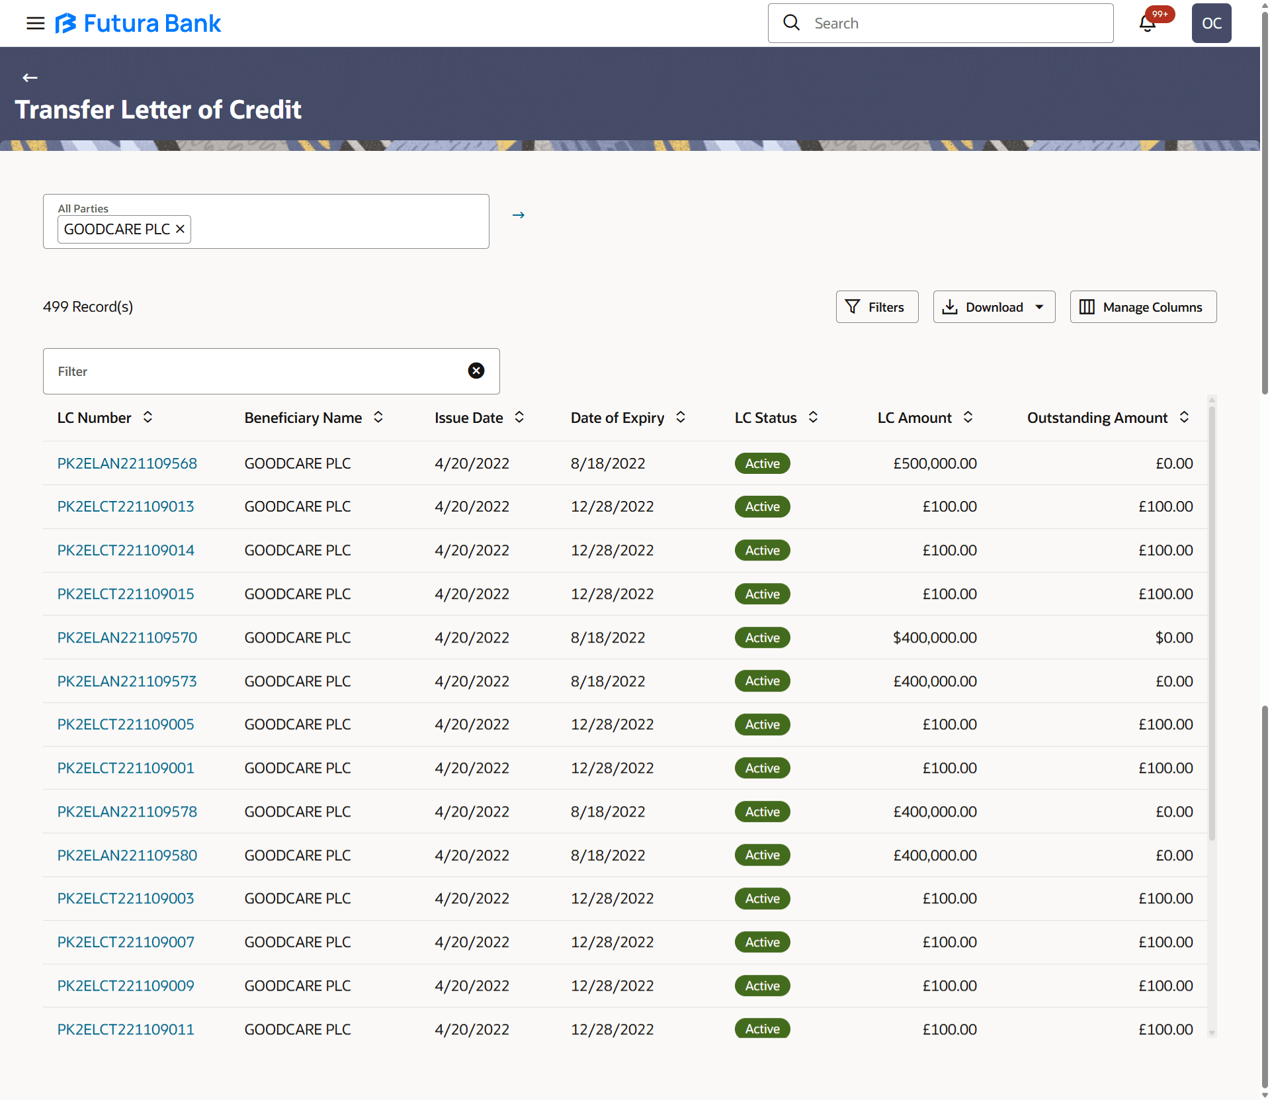Sort by Date of Expiry column

click(x=681, y=417)
